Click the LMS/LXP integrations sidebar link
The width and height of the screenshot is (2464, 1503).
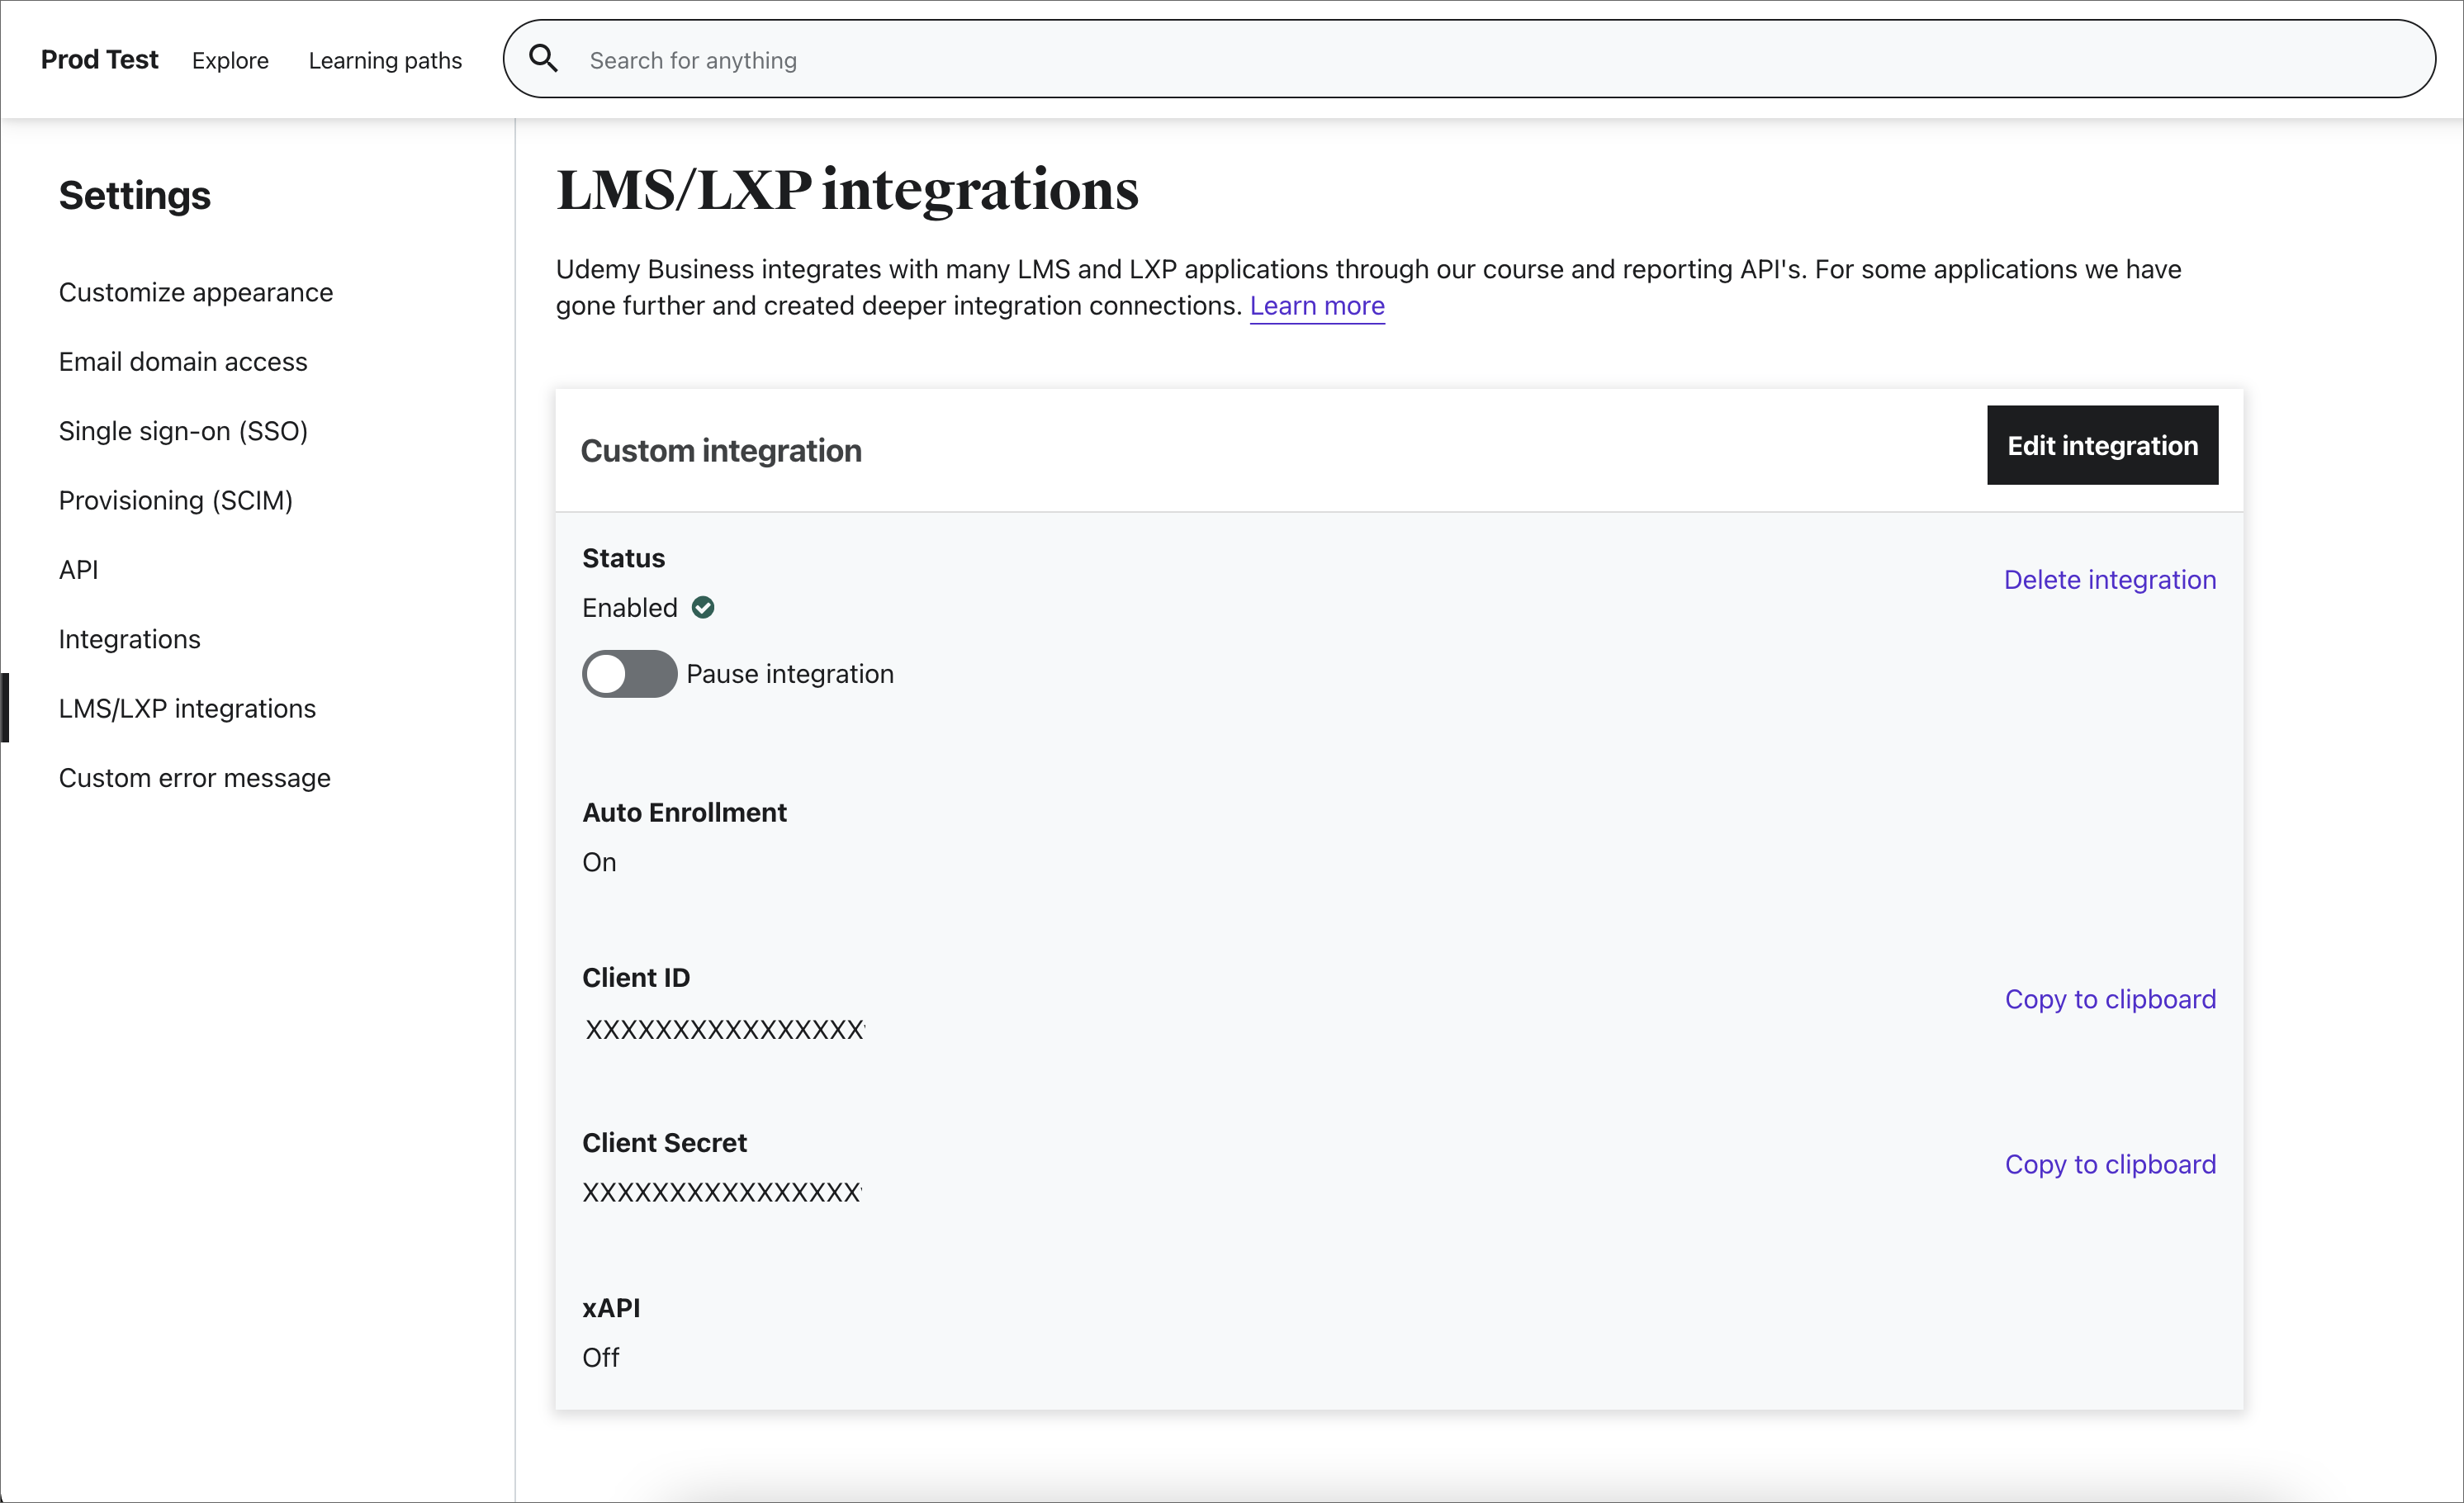click(x=187, y=708)
